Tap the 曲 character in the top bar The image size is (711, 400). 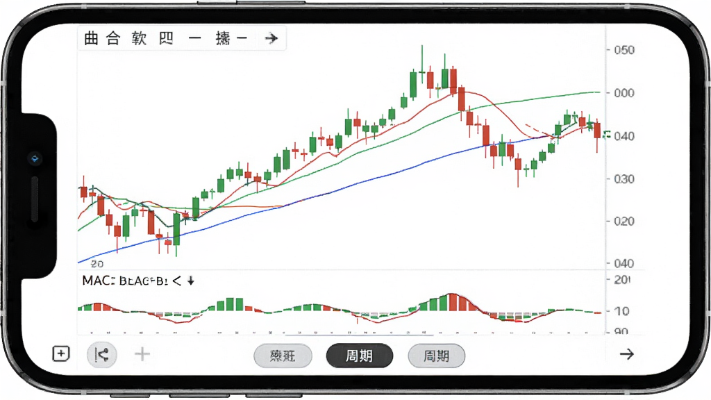click(91, 39)
